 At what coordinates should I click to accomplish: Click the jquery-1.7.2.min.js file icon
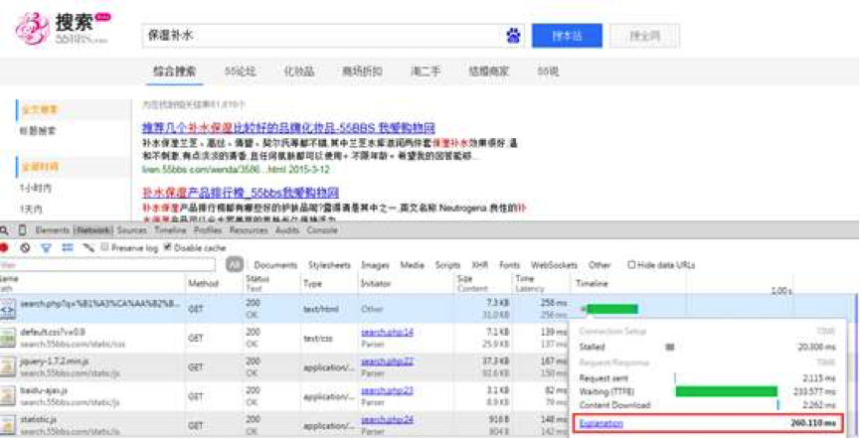click(x=8, y=367)
